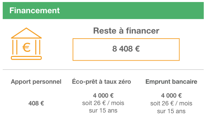Viewport: 207px width, 122px height.
Task: Click the orange border of amount box
Action: click(126, 39)
